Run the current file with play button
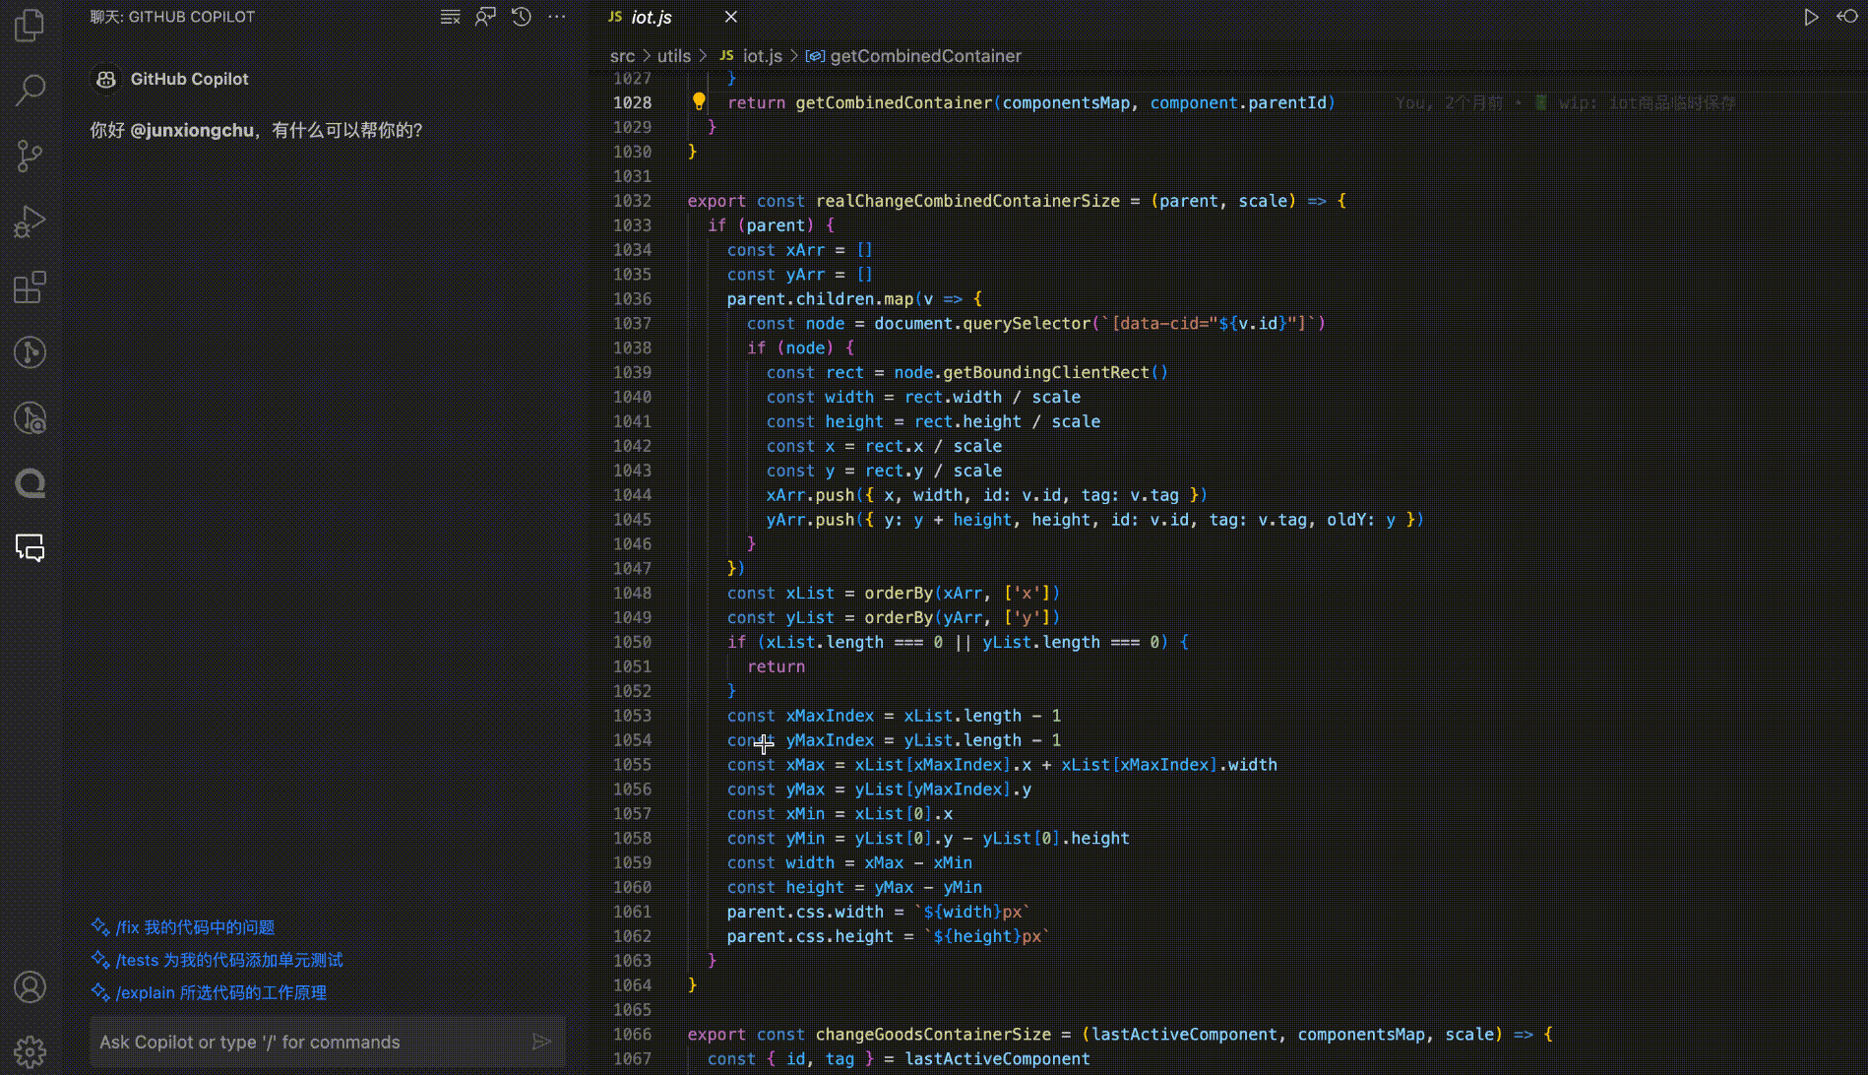 click(1810, 17)
